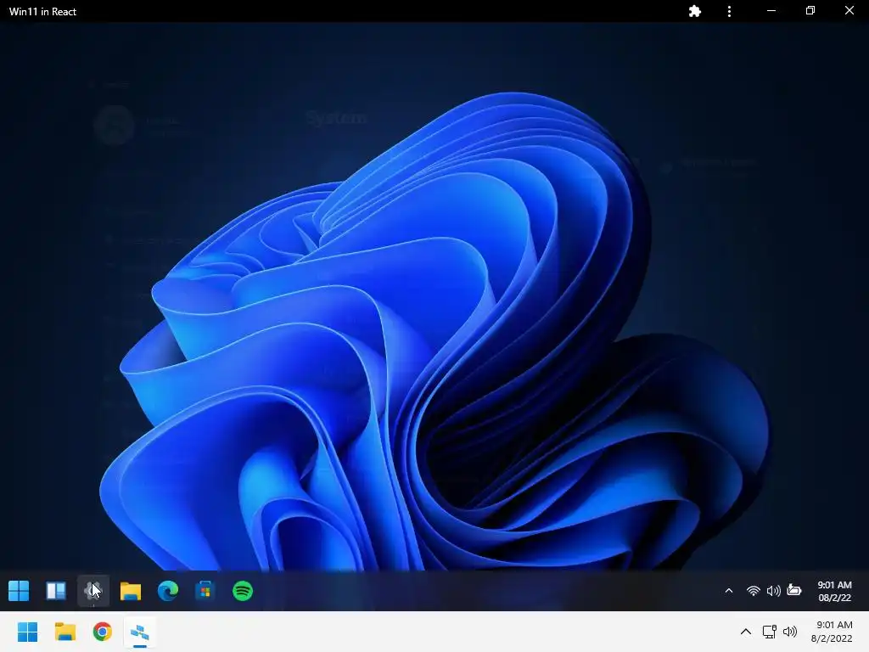Viewport: 869px width, 652px height.
Task: Open the Widgets panel in inner taskbar
Action: click(56, 591)
